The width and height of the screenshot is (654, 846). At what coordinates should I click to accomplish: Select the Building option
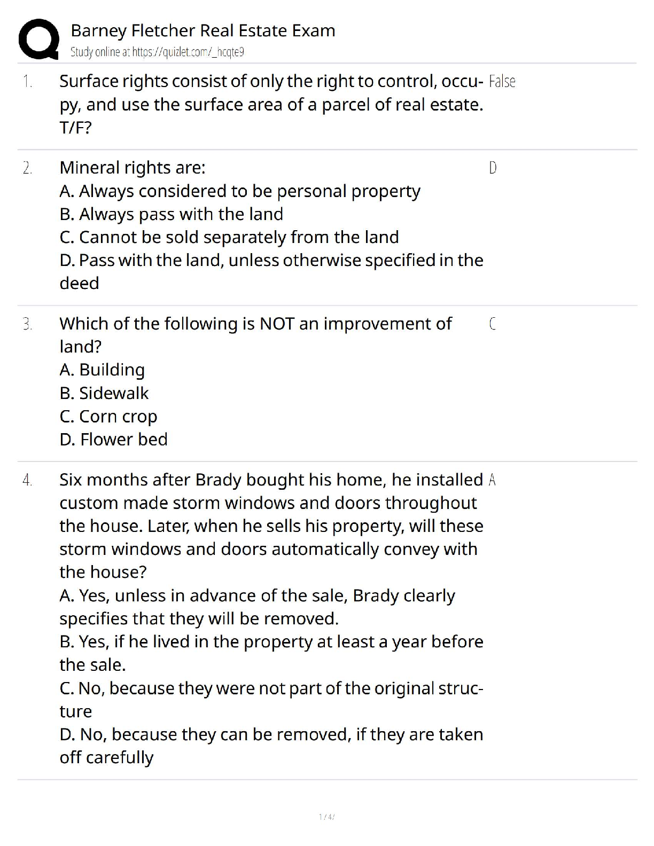pos(102,370)
